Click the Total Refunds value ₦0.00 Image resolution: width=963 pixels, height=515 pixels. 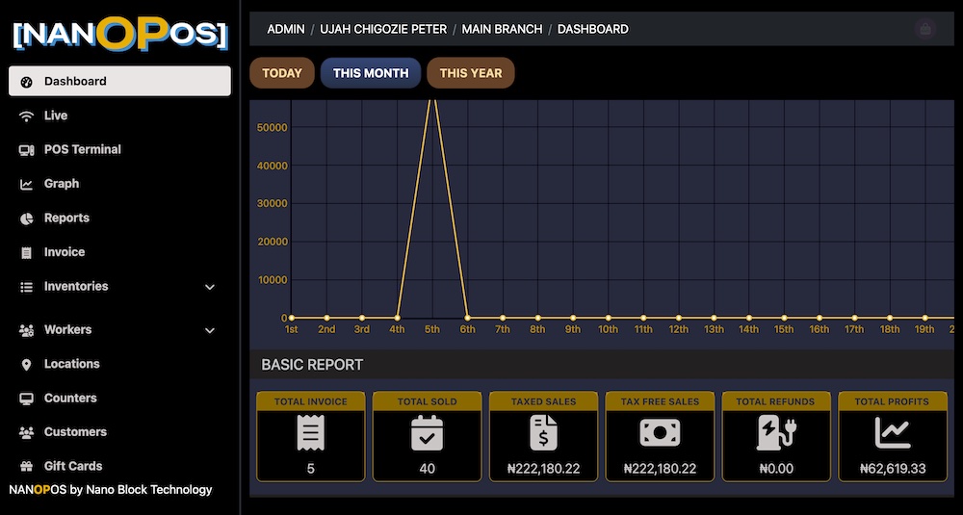pos(776,469)
